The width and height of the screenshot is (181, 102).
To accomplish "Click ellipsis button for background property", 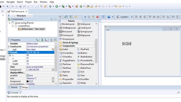I will click(x=53, y=70).
